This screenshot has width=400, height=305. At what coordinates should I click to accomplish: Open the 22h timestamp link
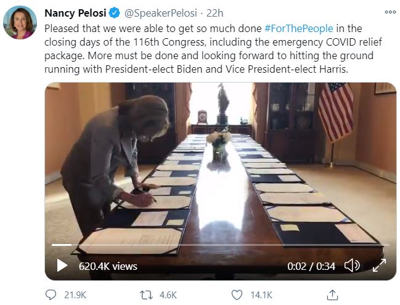click(x=215, y=12)
